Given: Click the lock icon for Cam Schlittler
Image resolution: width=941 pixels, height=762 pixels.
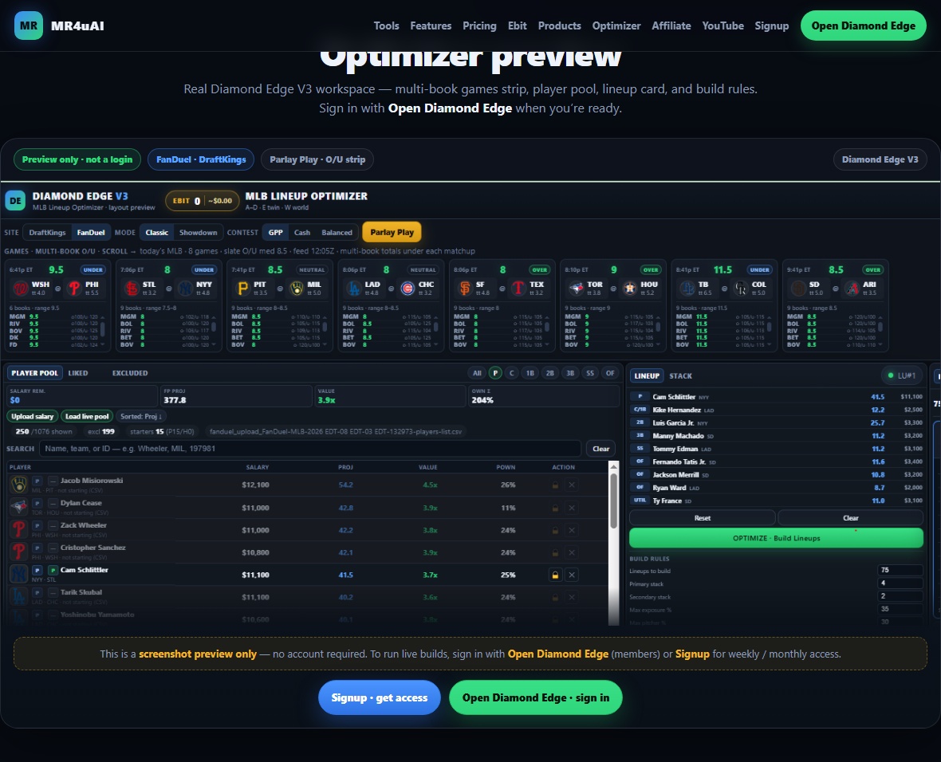Looking at the screenshot, I should click(x=555, y=575).
